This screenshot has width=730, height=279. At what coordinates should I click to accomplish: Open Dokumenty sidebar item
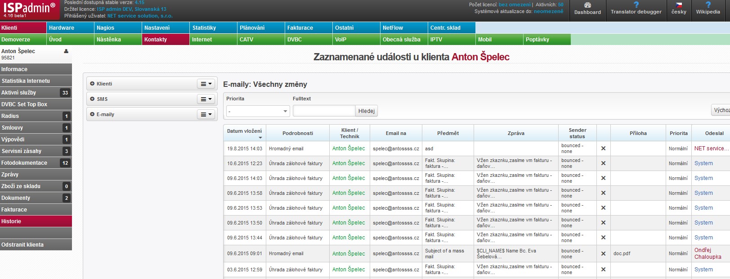click(36, 198)
